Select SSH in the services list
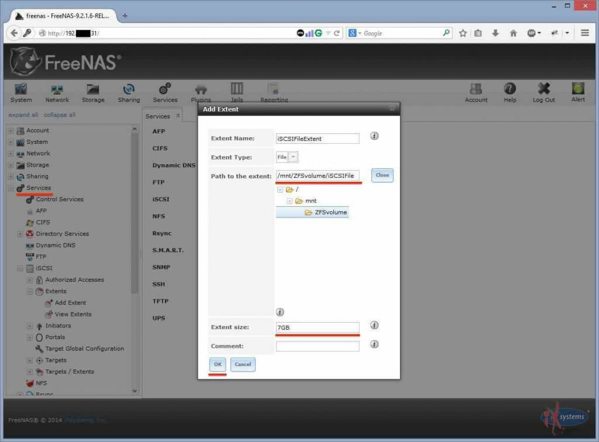The height and width of the screenshot is (442, 599). (x=159, y=284)
